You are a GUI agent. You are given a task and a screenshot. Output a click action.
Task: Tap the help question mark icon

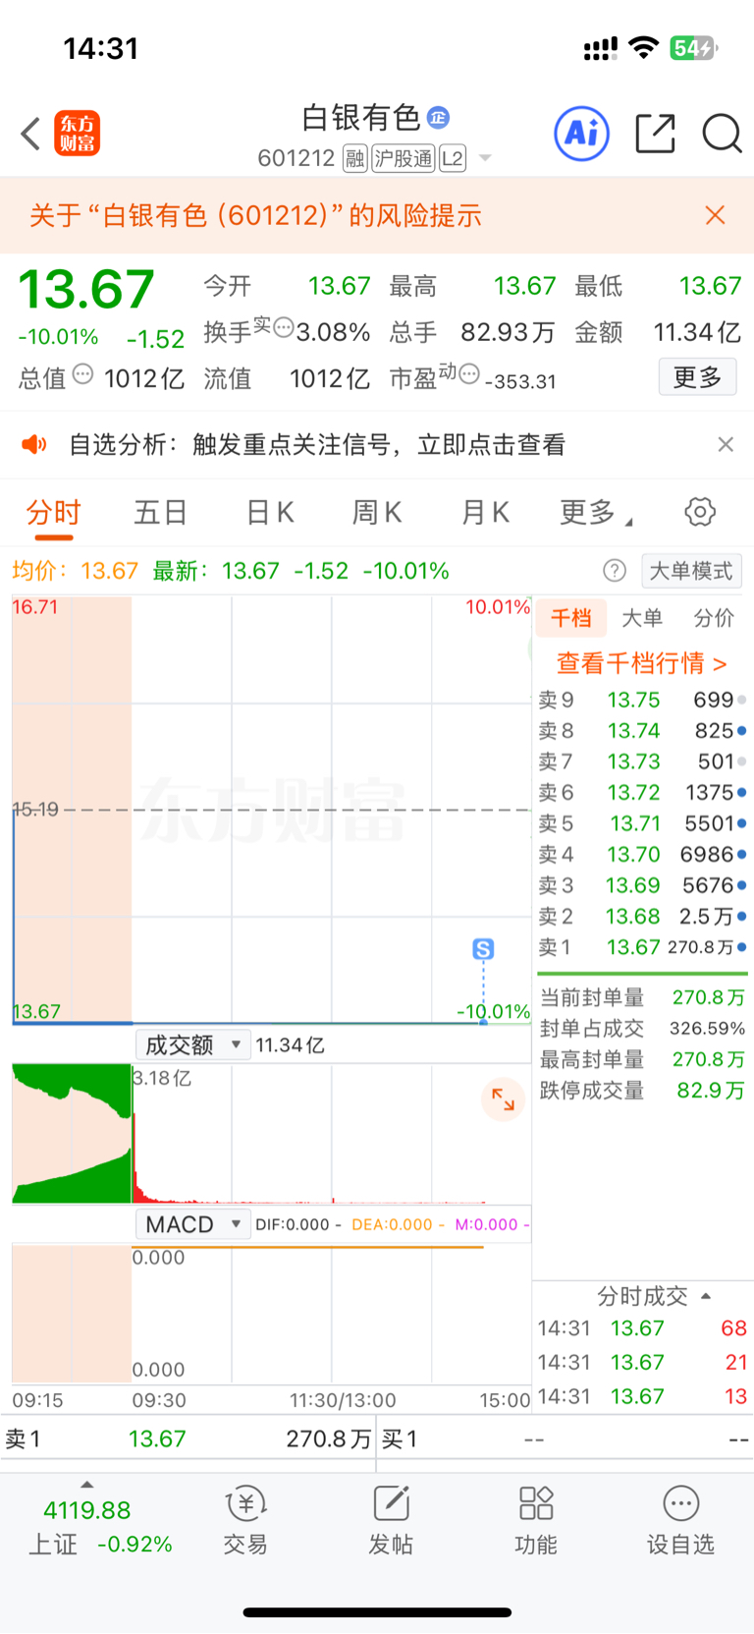click(615, 571)
